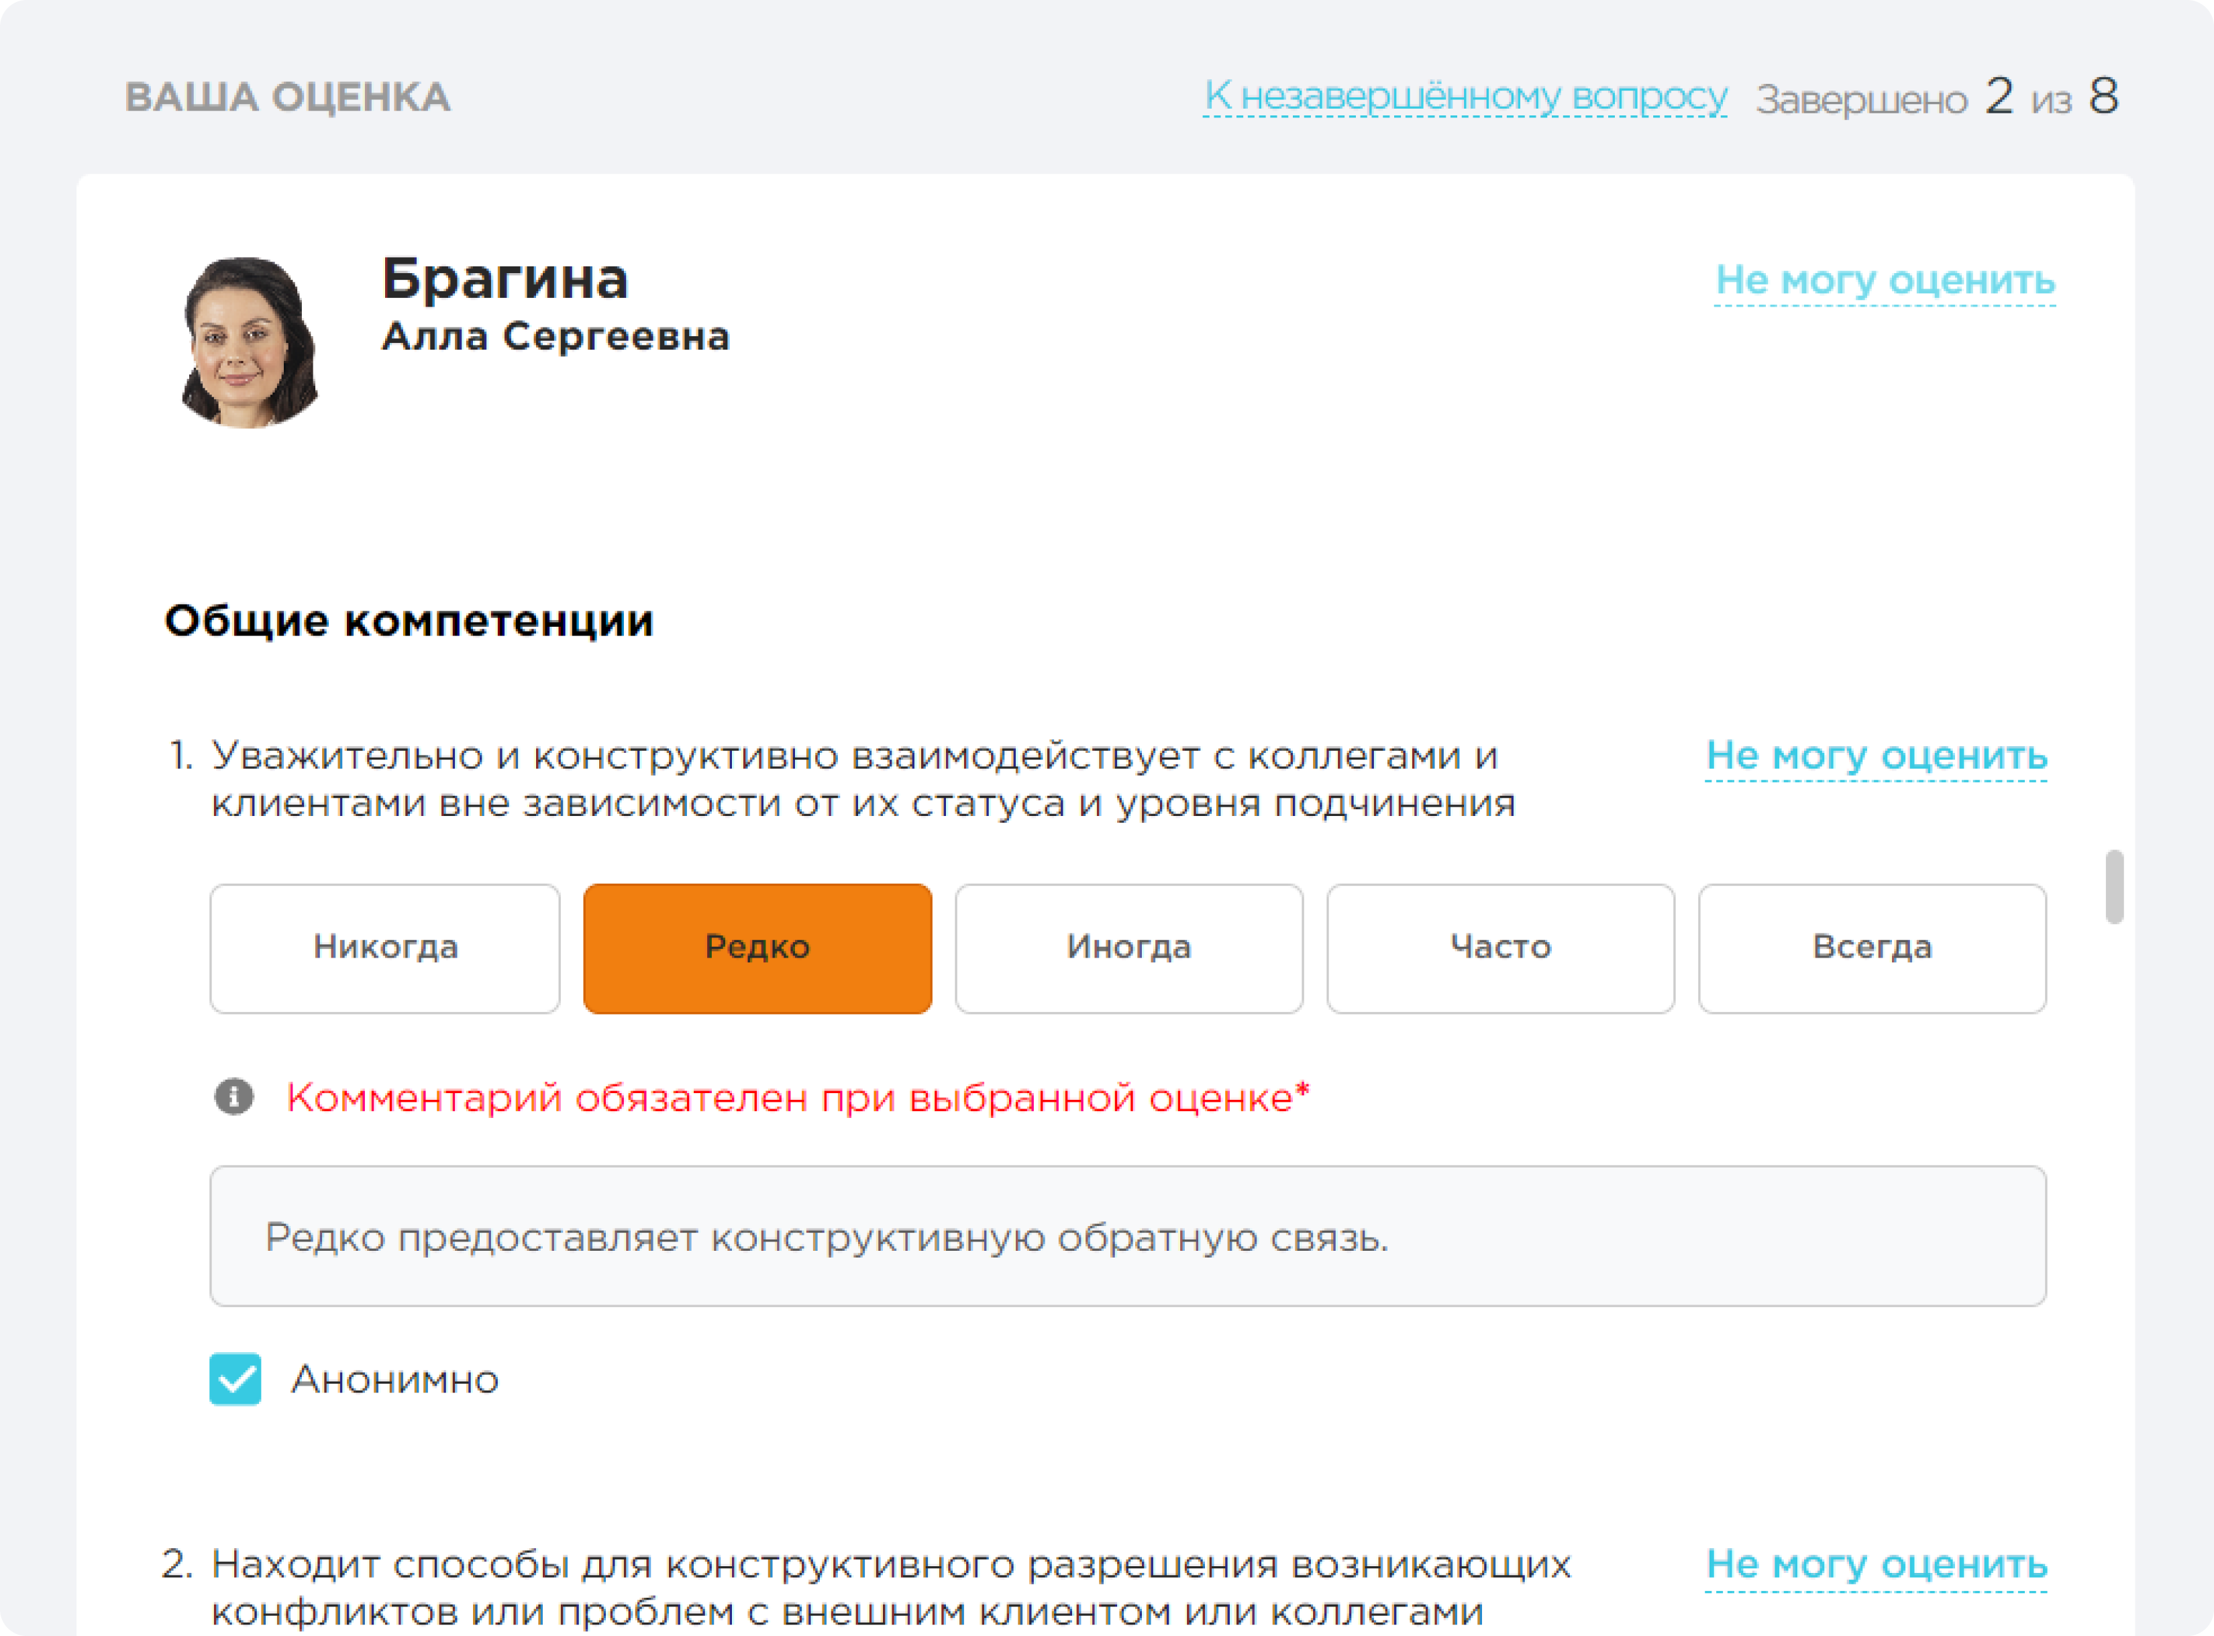Click the Завершено 2 из 8 progress indicator
Image resolution: width=2214 pixels, height=1636 pixels.
(x=1936, y=97)
